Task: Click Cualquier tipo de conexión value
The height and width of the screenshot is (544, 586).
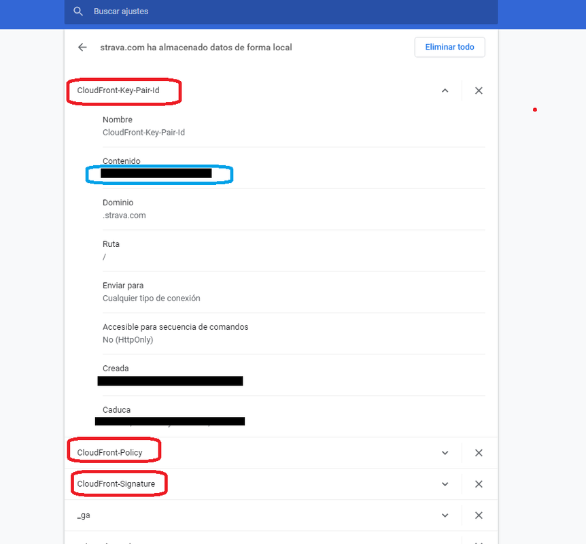Action: 152,299
